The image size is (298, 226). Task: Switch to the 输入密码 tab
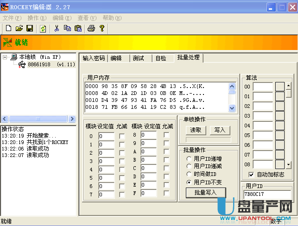coord(94,58)
